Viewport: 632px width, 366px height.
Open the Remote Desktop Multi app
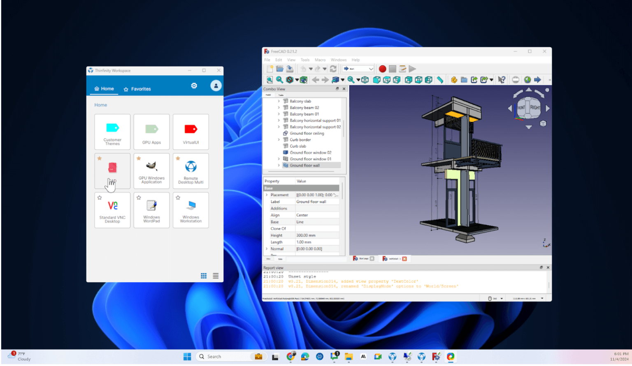pos(191,171)
